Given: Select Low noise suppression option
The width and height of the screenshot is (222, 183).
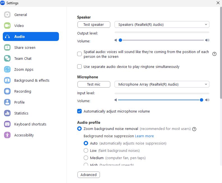Looking at the screenshot, I should 86,150.
